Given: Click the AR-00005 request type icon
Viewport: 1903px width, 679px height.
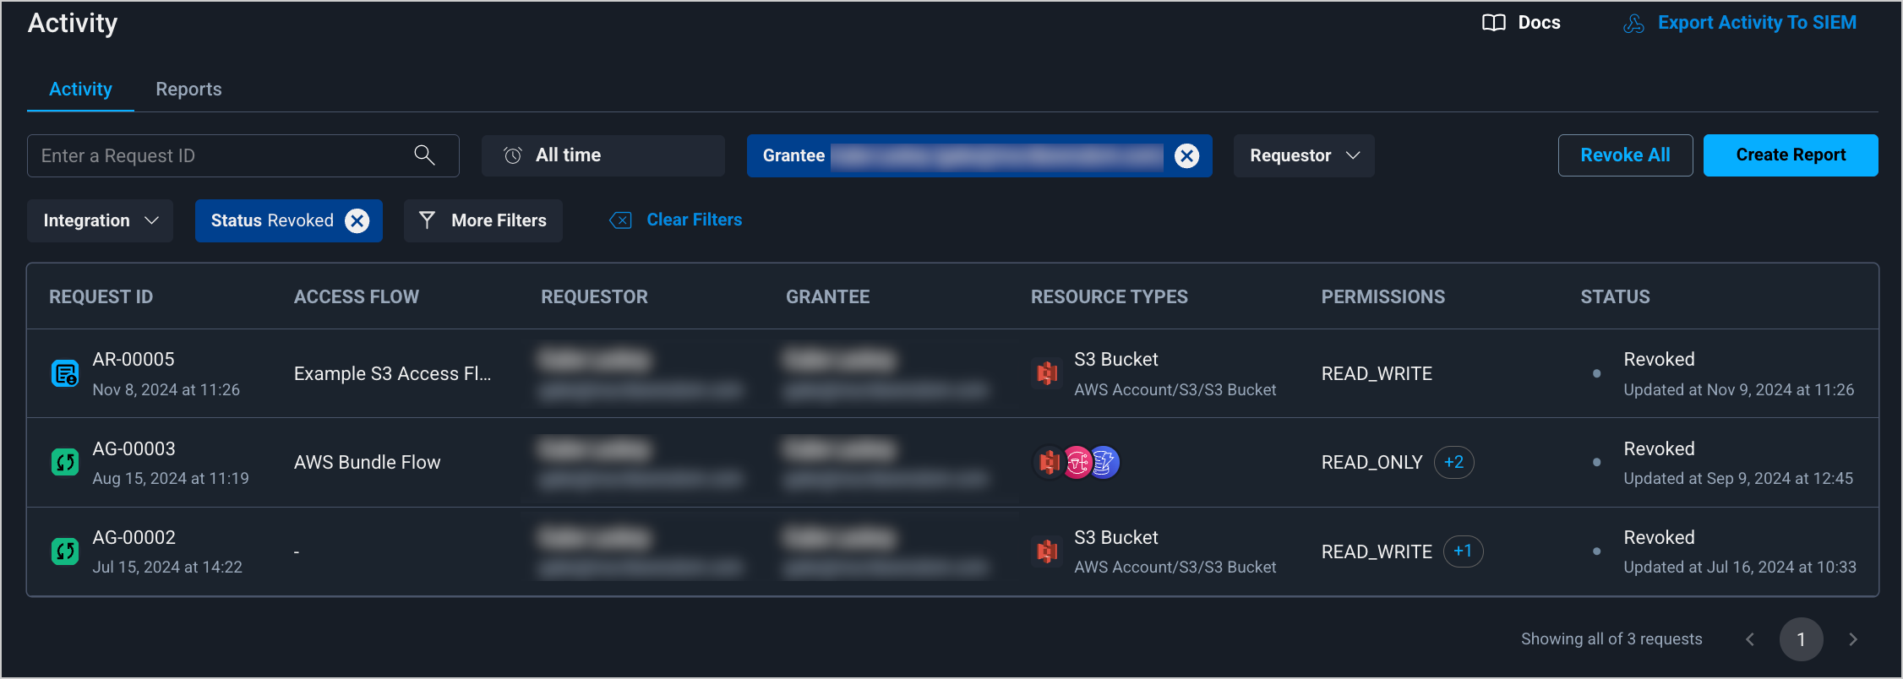Looking at the screenshot, I should [65, 373].
